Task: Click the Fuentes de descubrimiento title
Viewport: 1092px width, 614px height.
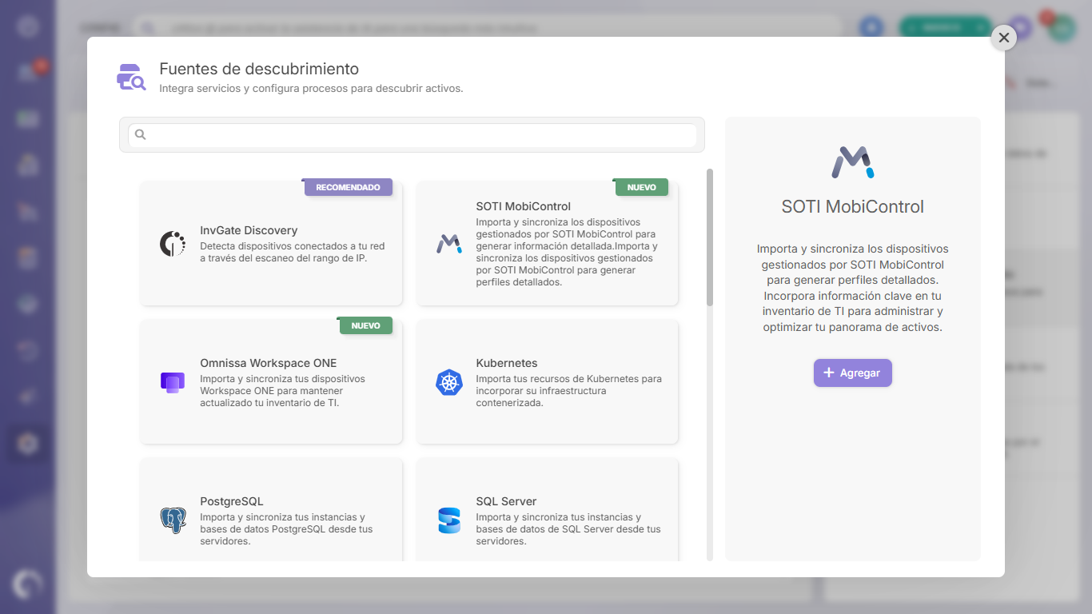Action: (259, 69)
